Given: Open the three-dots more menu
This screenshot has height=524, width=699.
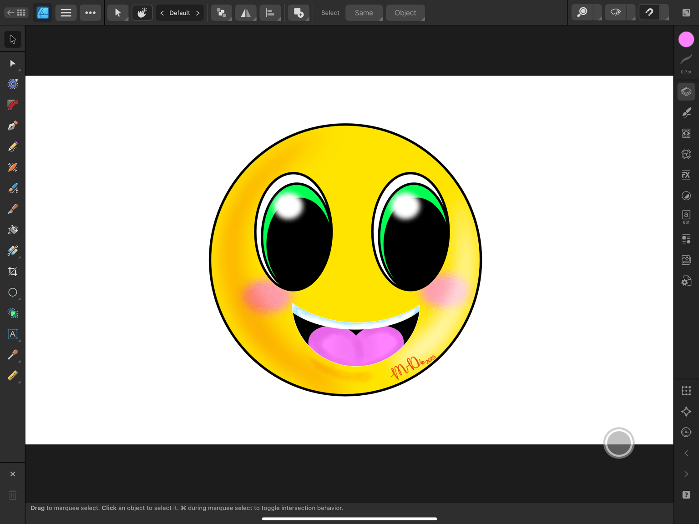Looking at the screenshot, I should click(91, 13).
